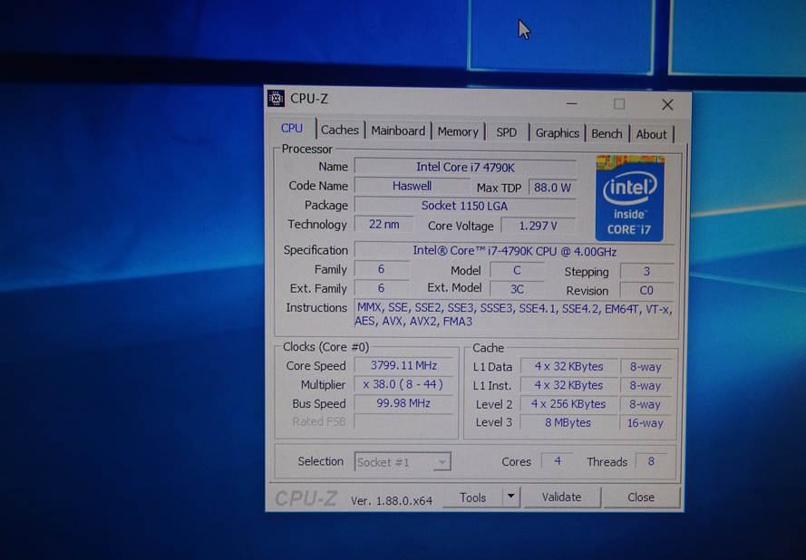The width and height of the screenshot is (806, 560).
Task: Select the CPU tab
Action: [x=291, y=129]
